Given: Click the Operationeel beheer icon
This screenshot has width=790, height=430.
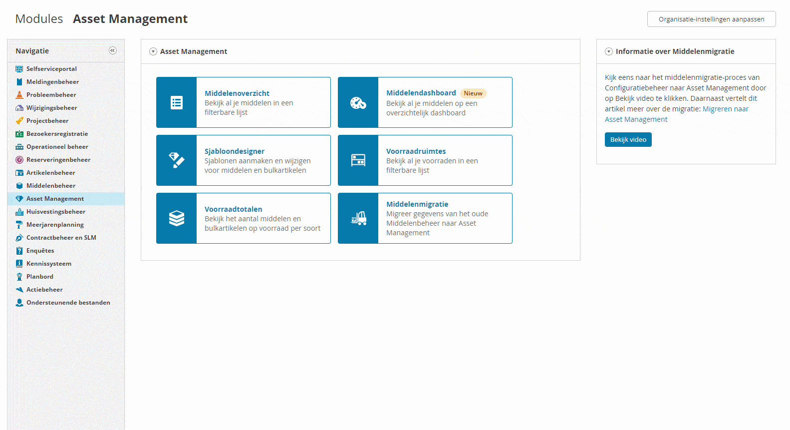Looking at the screenshot, I should click(19, 147).
